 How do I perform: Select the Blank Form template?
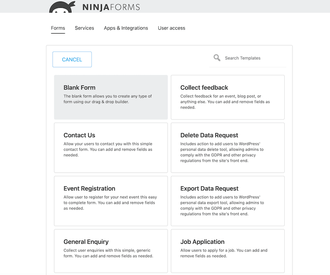pyautogui.click(x=111, y=96)
